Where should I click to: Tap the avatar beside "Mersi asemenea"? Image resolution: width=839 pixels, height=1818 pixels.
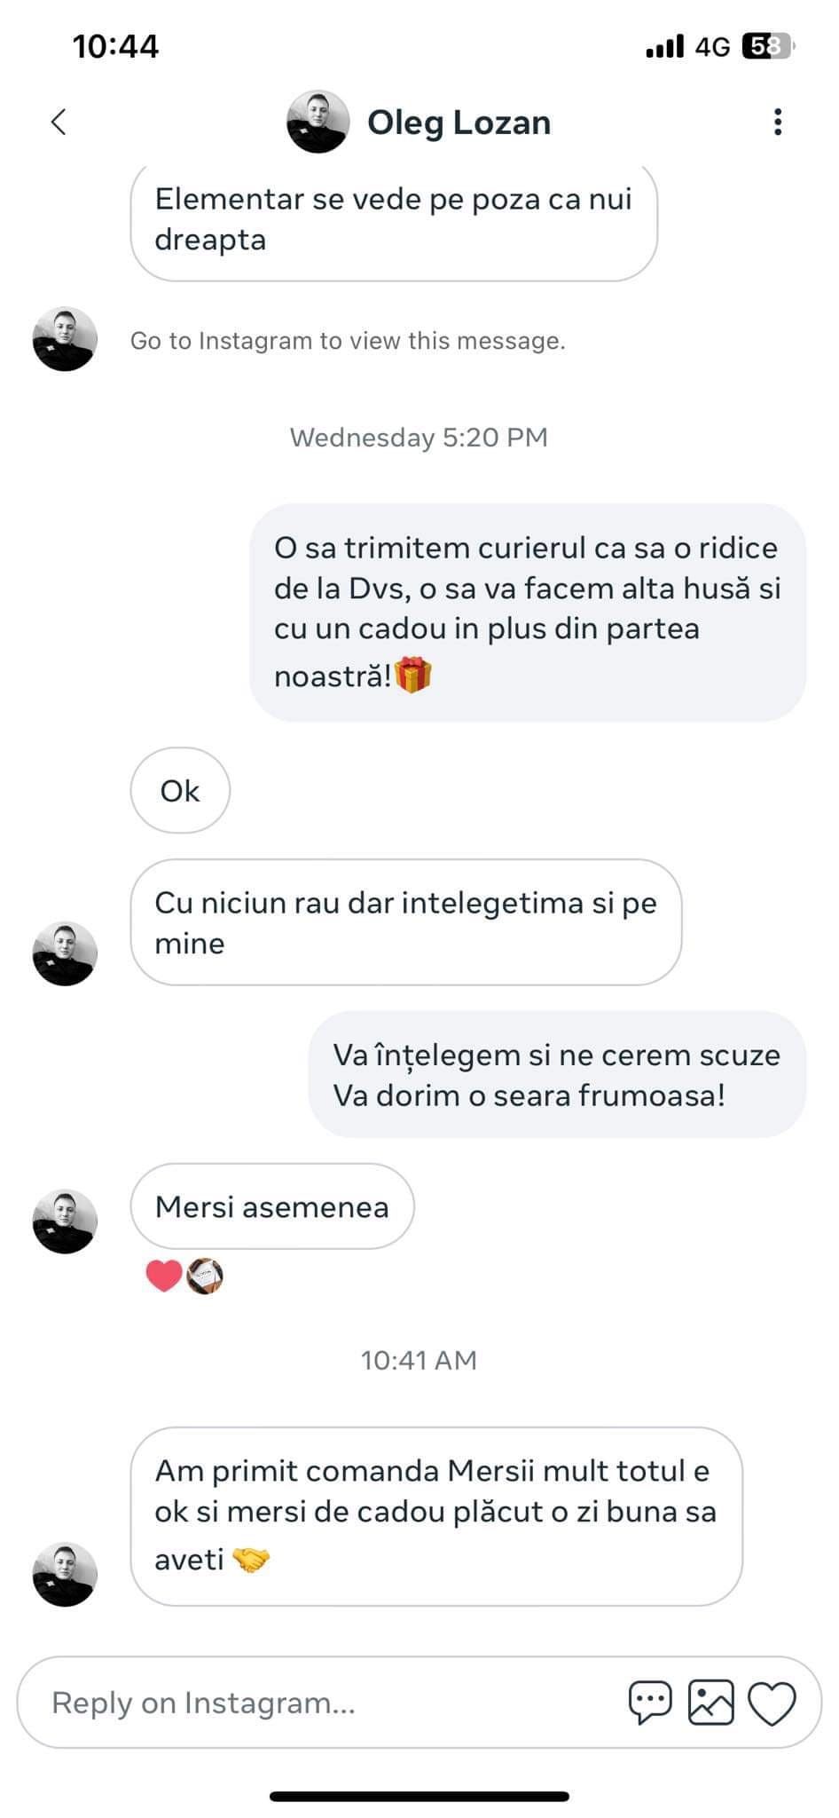pyautogui.click(x=65, y=1221)
